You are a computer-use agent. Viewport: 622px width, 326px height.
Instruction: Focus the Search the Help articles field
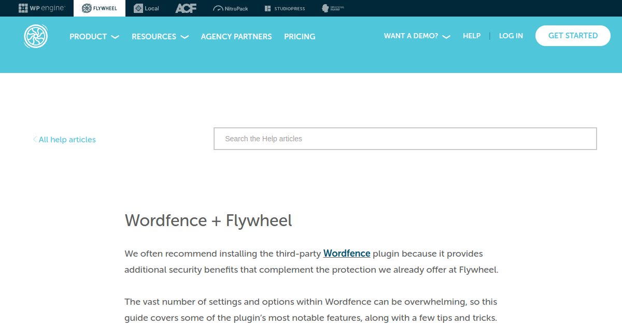pyautogui.click(x=405, y=139)
